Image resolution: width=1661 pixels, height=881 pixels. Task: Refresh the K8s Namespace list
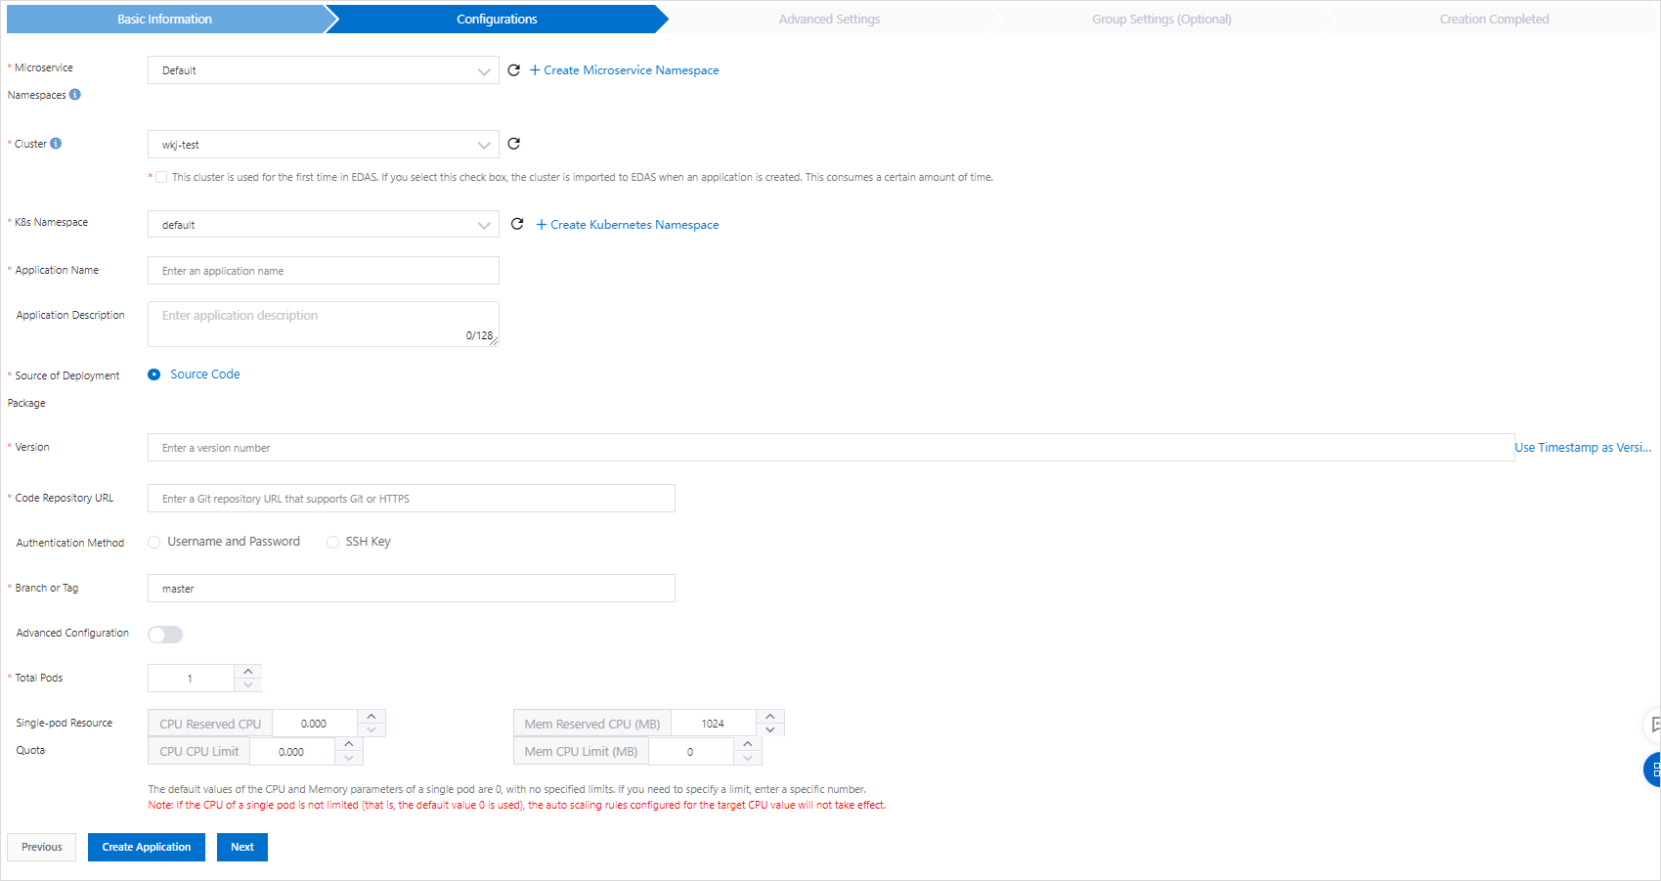517,224
